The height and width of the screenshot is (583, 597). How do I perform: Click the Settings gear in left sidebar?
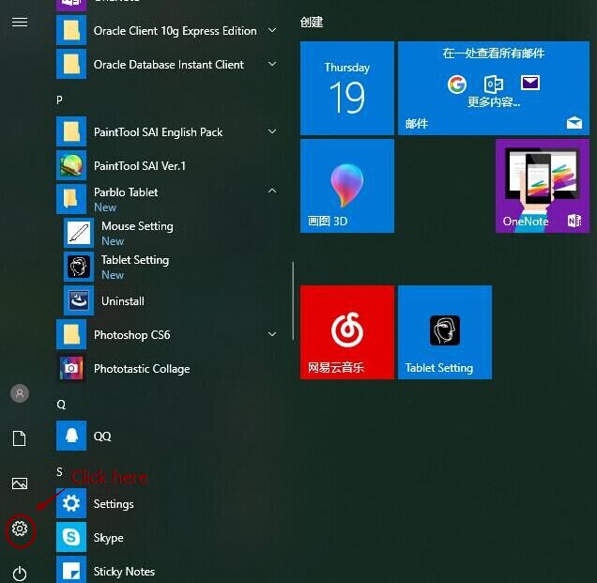coord(20,529)
